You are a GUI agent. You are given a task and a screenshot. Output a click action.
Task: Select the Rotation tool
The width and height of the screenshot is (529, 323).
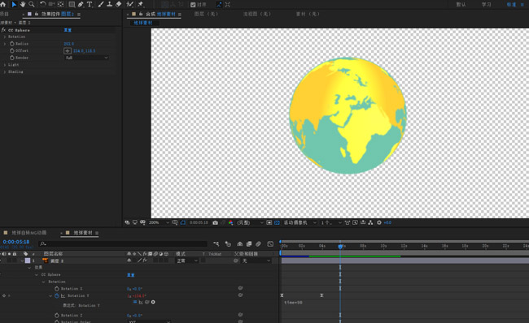(x=43, y=4)
